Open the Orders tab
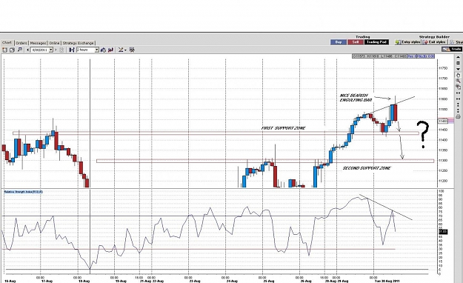The height and width of the screenshot is (283, 463). pyautogui.click(x=21, y=43)
